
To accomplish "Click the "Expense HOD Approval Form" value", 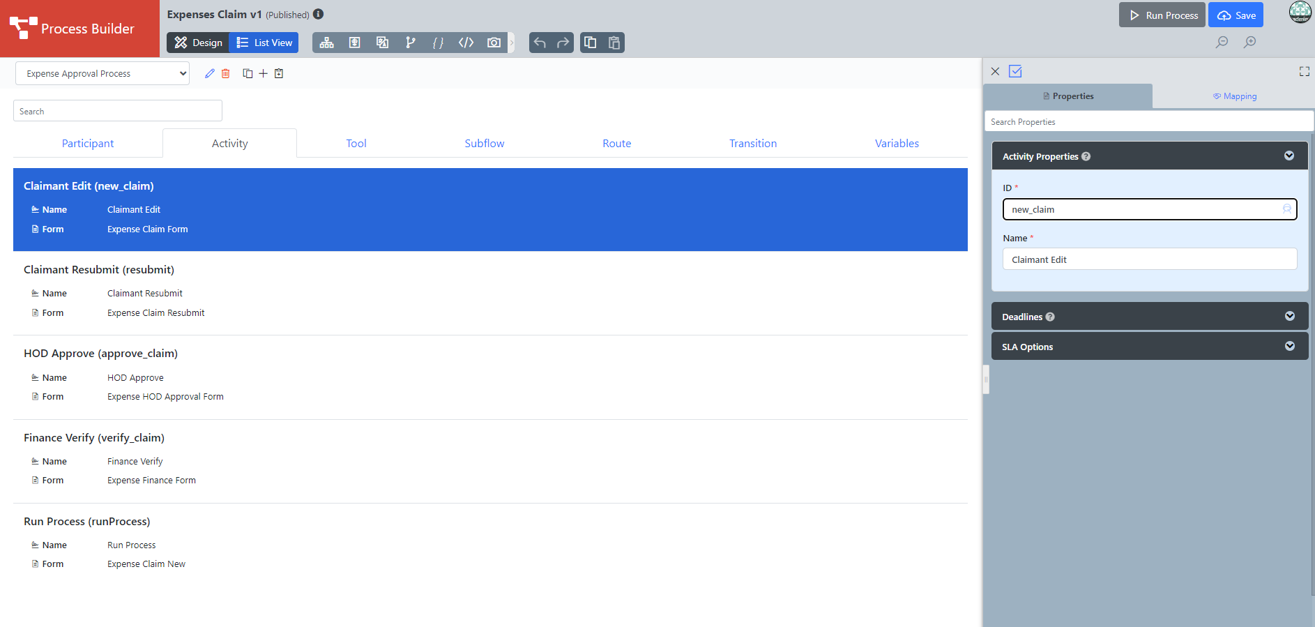I will (165, 397).
